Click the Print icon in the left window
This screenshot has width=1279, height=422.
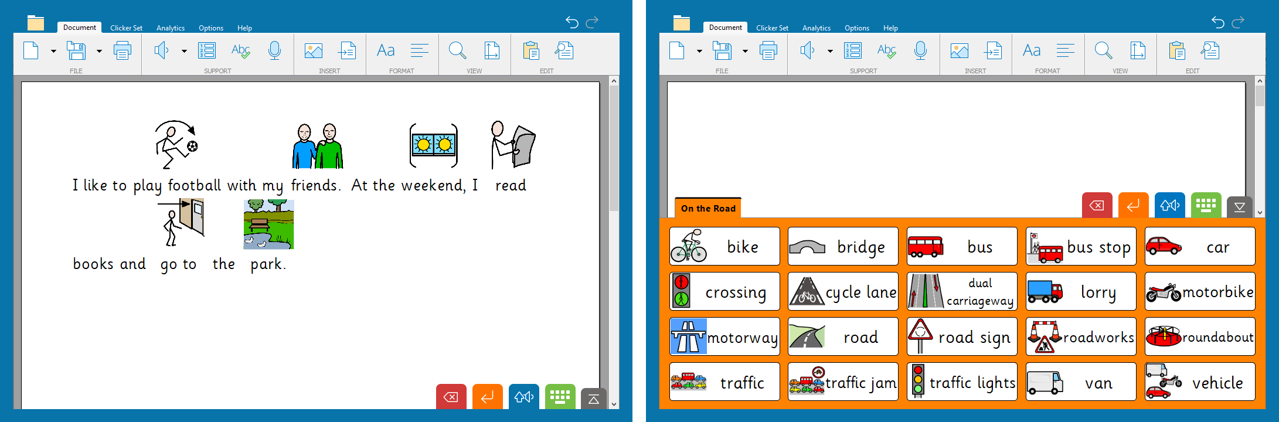coord(122,51)
